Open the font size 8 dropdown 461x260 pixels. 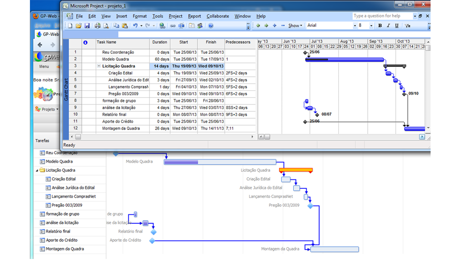click(x=371, y=26)
